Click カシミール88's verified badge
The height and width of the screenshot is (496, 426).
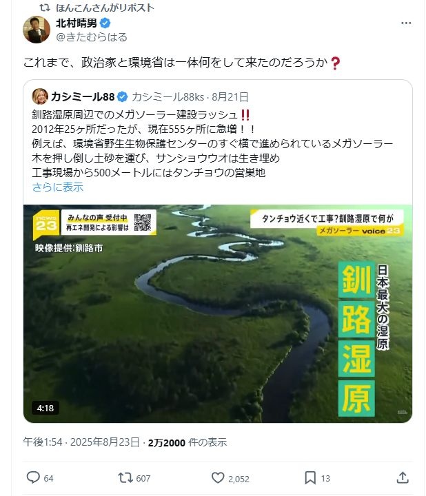[123, 97]
